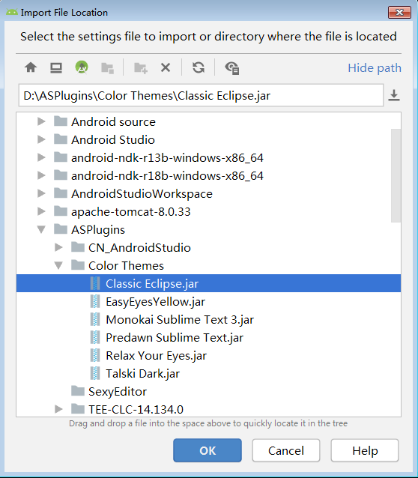Open the Help button
This screenshot has width=418, height=478.
tap(365, 450)
